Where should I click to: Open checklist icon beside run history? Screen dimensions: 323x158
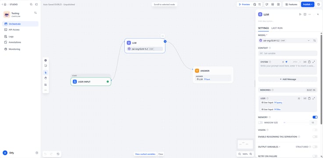pyautogui.click(x=260, y=4)
